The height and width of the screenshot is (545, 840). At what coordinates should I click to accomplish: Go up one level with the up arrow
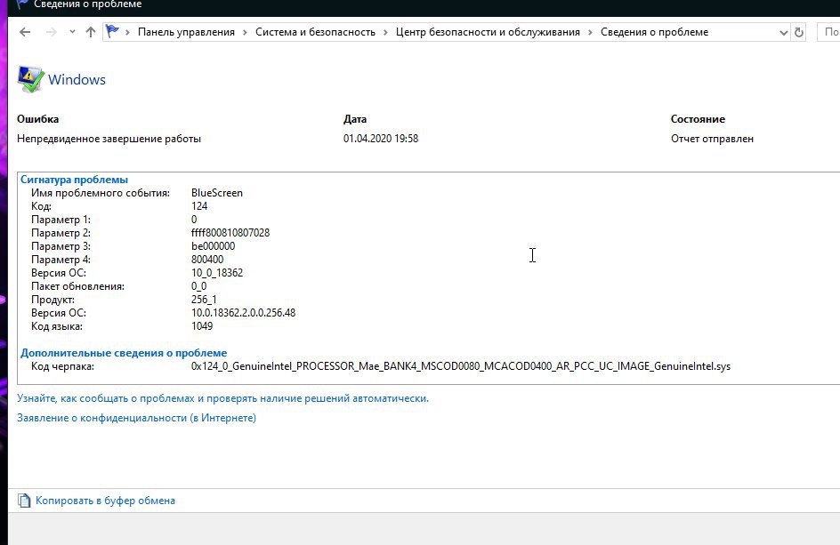pyautogui.click(x=91, y=32)
